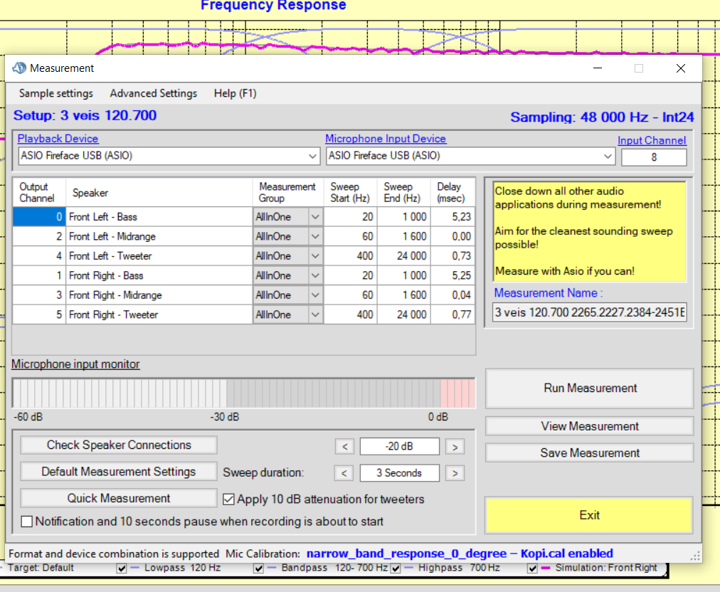This screenshot has width=720, height=592.
Task: Toggle the Simulation: Front Right checkbox
Action: (x=532, y=569)
